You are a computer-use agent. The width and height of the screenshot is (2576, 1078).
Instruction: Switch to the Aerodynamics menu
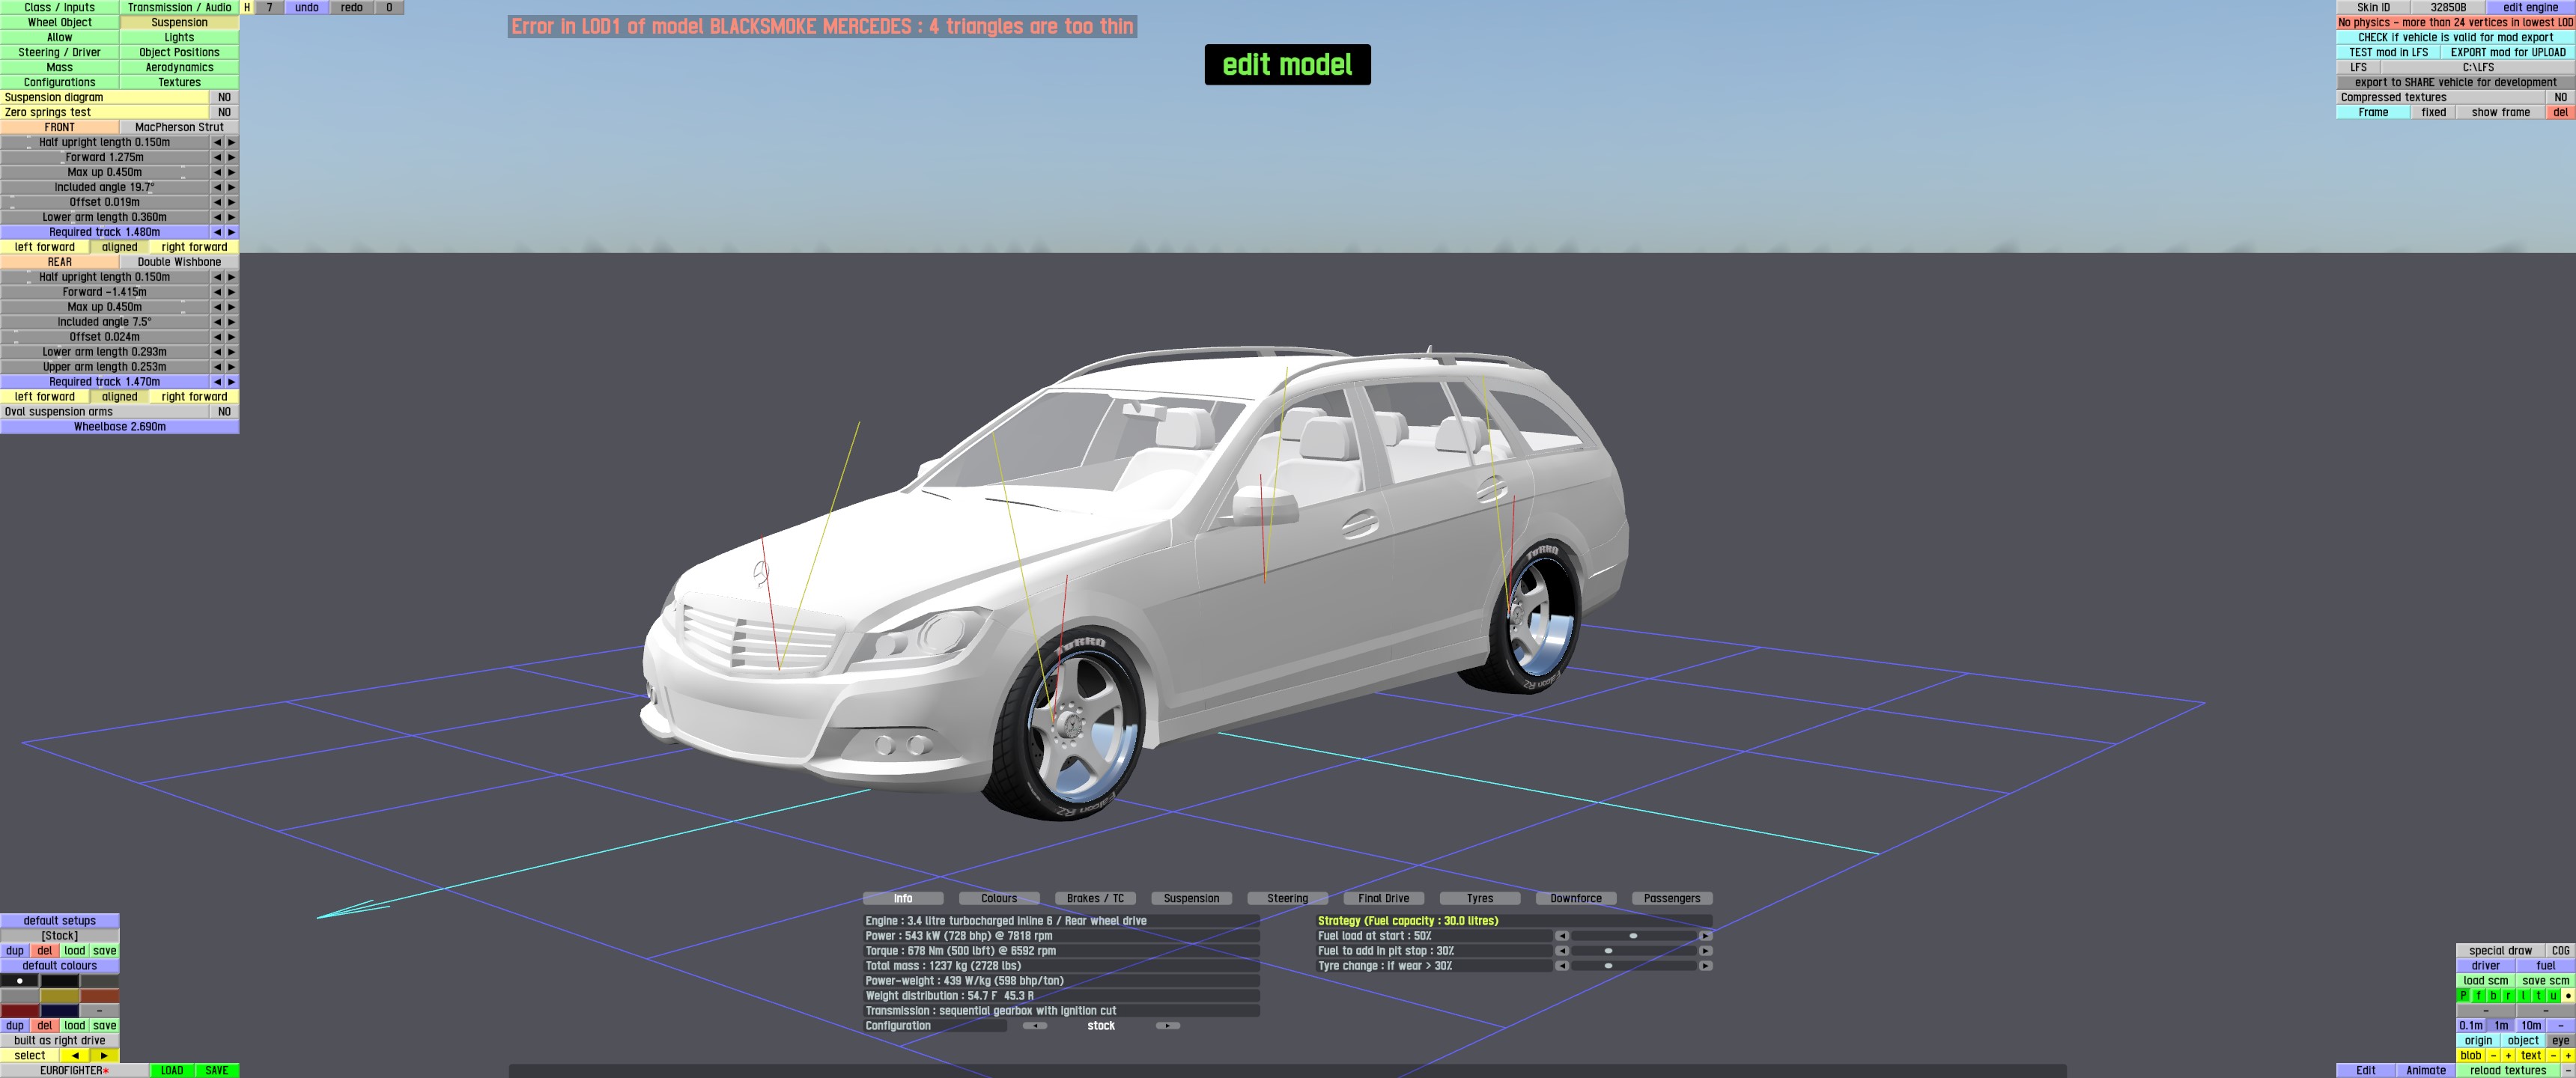(x=179, y=67)
